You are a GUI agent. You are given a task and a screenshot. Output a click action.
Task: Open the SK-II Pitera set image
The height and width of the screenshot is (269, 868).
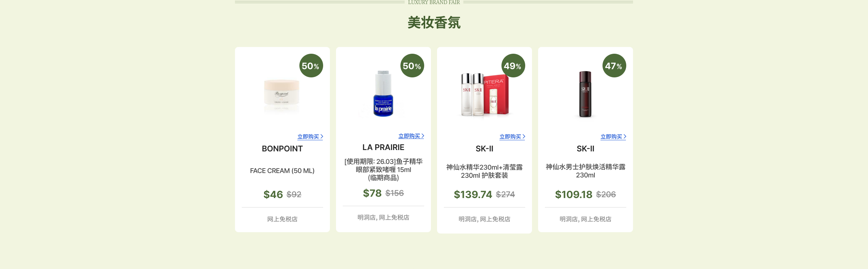485,94
